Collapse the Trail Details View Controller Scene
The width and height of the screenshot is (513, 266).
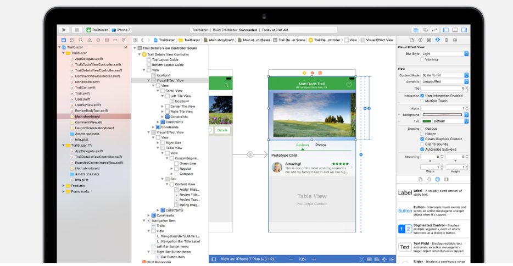click(x=135, y=48)
